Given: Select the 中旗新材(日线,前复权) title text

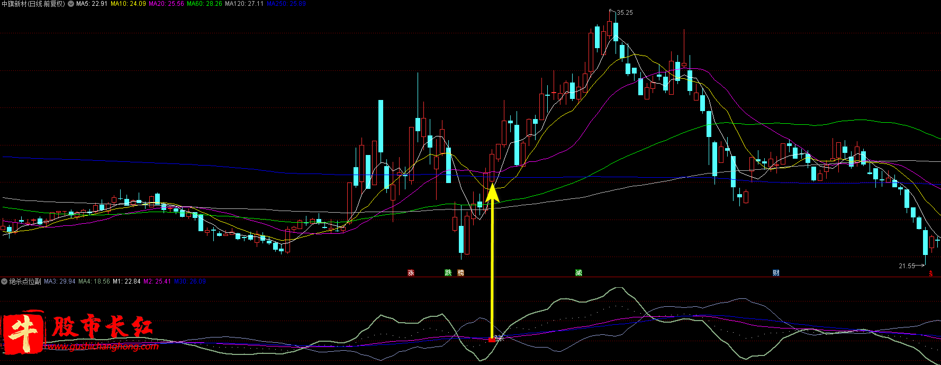Looking at the screenshot, I should tap(33, 4).
